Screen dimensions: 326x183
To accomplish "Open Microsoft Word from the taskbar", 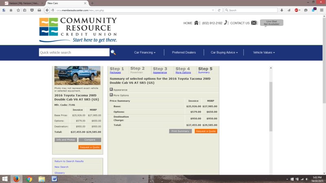I will pyautogui.click(x=55, y=179).
